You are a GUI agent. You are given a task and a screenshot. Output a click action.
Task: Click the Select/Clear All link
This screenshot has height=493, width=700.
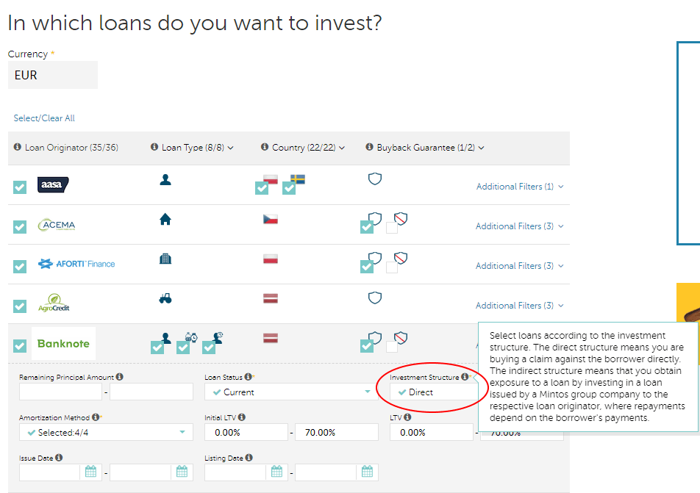44,118
